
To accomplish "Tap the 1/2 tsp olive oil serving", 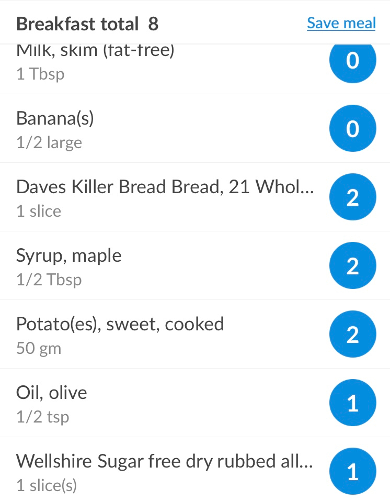I will point(43,417).
